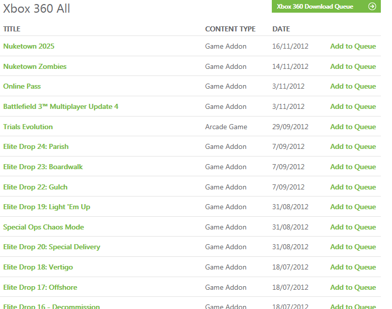This screenshot has width=392, height=309.
Task: Open Elite Drop 18: Vertigo link
Action: point(38,267)
